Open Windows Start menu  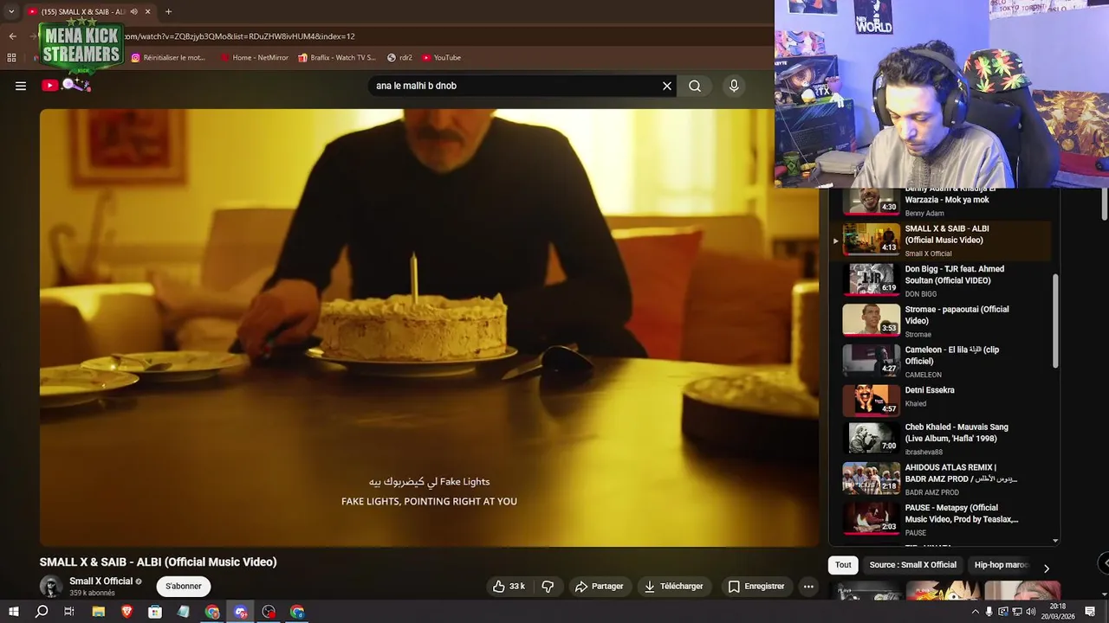(x=13, y=612)
